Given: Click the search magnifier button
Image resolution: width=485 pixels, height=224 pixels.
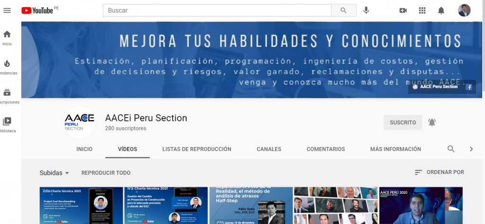Looking at the screenshot, I should pyautogui.click(x=344, y=10).
